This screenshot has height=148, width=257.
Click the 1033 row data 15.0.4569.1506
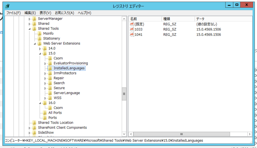[x=208, y=29]
